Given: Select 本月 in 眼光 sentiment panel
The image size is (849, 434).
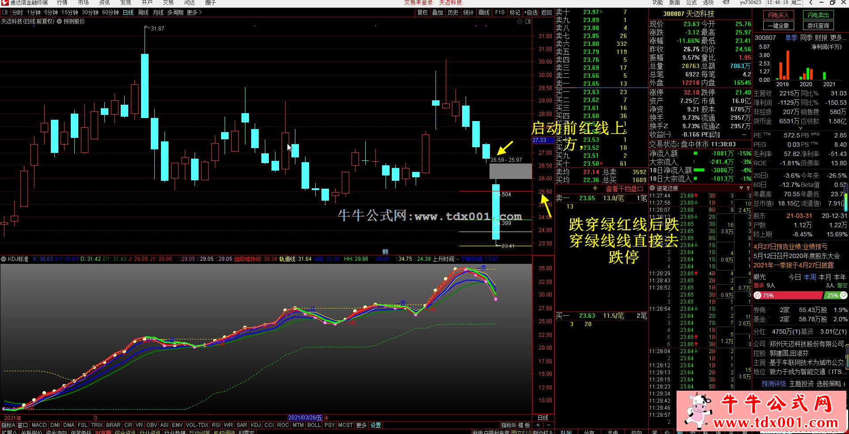Looking at the screenshot, I should click(x=825, y=277).
